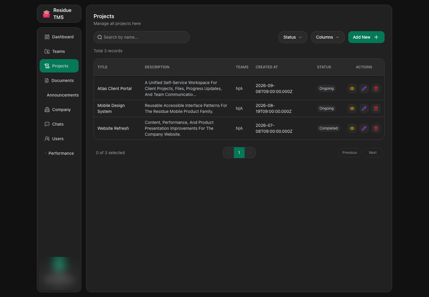Image resolution: width=429 pixels, height=297 pixels.
Task: Click the Residue TMS logo icon
Action: (46, 14)
